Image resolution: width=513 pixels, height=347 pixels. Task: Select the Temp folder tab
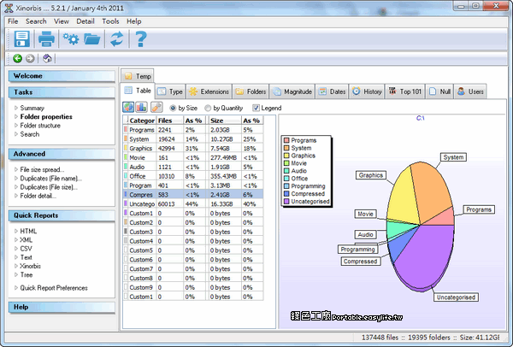pos(138,76)
